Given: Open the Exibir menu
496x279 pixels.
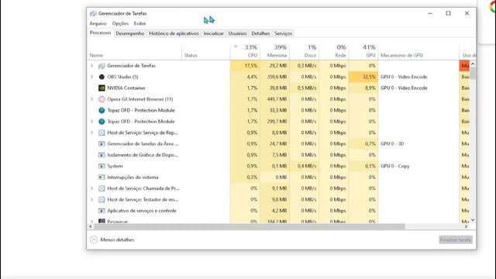Looking at the screenshot, I should (x=139, y=23).
